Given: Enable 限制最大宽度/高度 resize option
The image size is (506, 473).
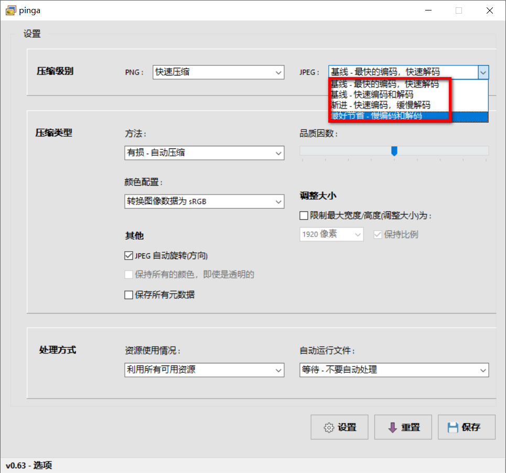Looking at the screenshot, I should (303, 215).
